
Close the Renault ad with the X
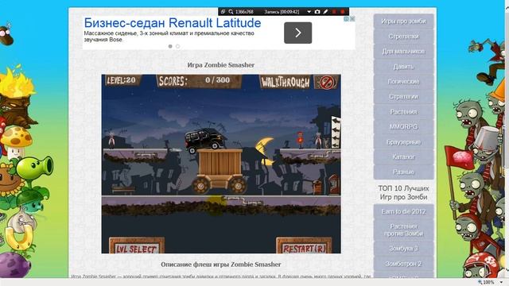(352, 19)
